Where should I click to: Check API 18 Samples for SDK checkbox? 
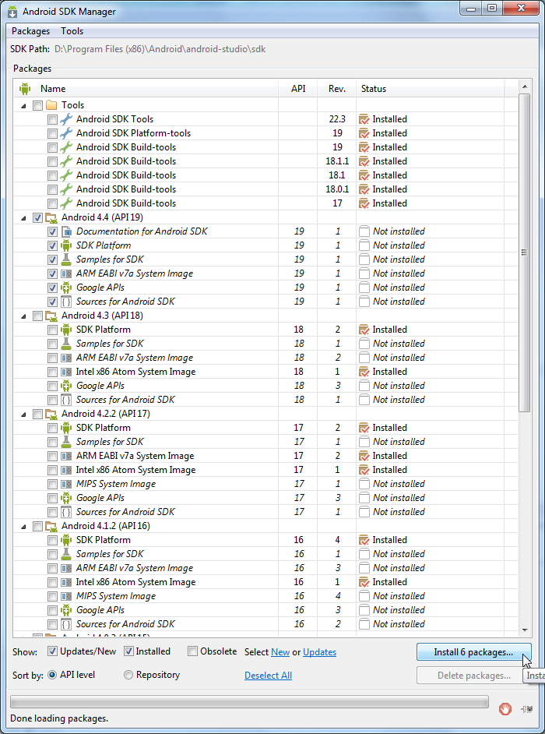coord(52,344)
